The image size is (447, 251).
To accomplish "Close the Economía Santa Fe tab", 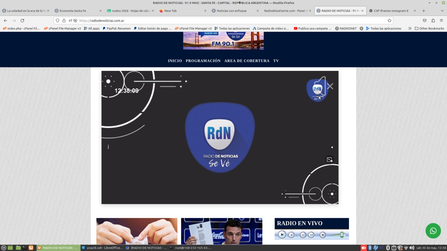I will pos(101,11).
